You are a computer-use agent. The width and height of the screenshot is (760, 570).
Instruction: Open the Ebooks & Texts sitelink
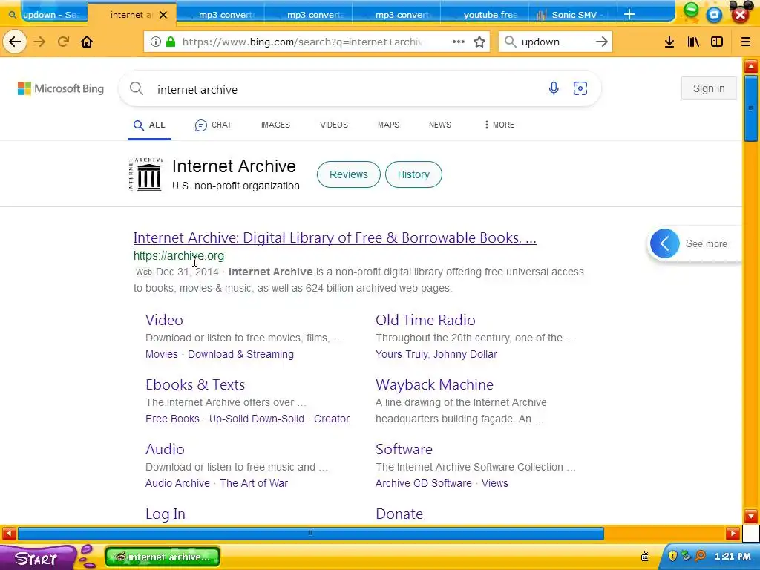[x=195, y=384]
